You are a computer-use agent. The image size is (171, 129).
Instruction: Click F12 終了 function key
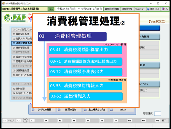[x=162, y=121]
